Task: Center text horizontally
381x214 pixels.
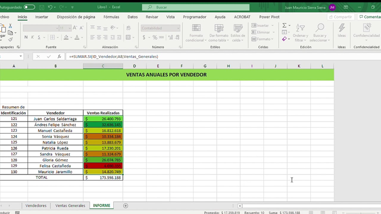Action: click(99, 37)
